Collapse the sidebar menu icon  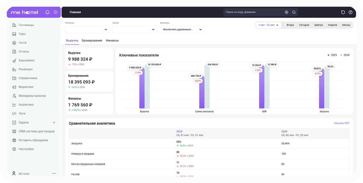point(56,12)
